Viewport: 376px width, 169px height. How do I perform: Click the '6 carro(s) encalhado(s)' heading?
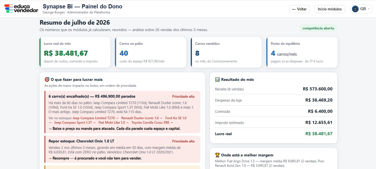(x=92, y=96)
